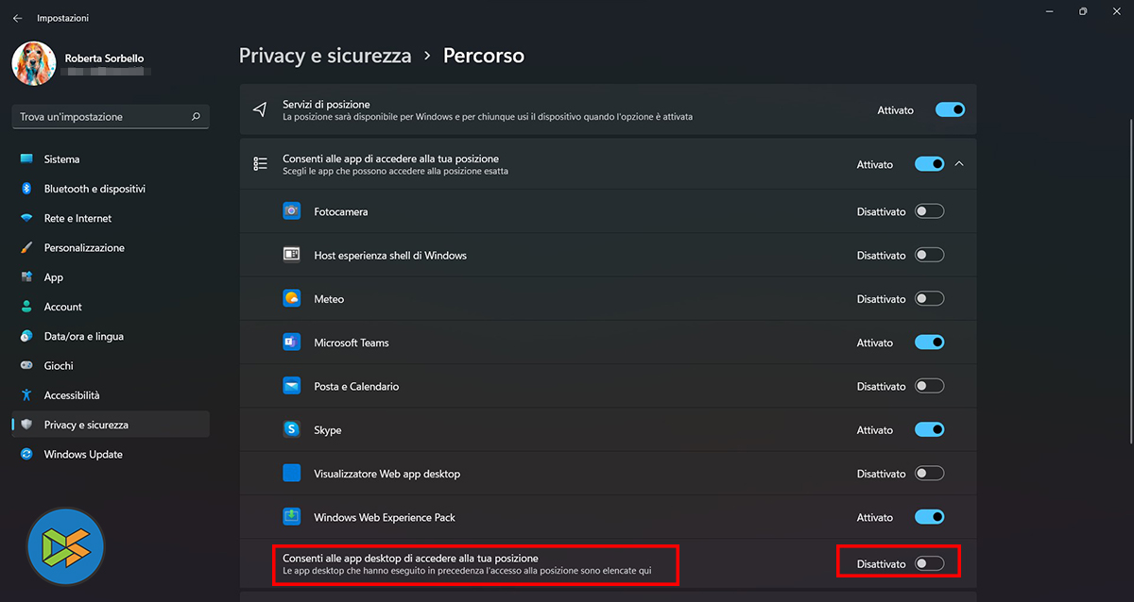
Task: Click the search magnifier icon
Action: (196, 117)
